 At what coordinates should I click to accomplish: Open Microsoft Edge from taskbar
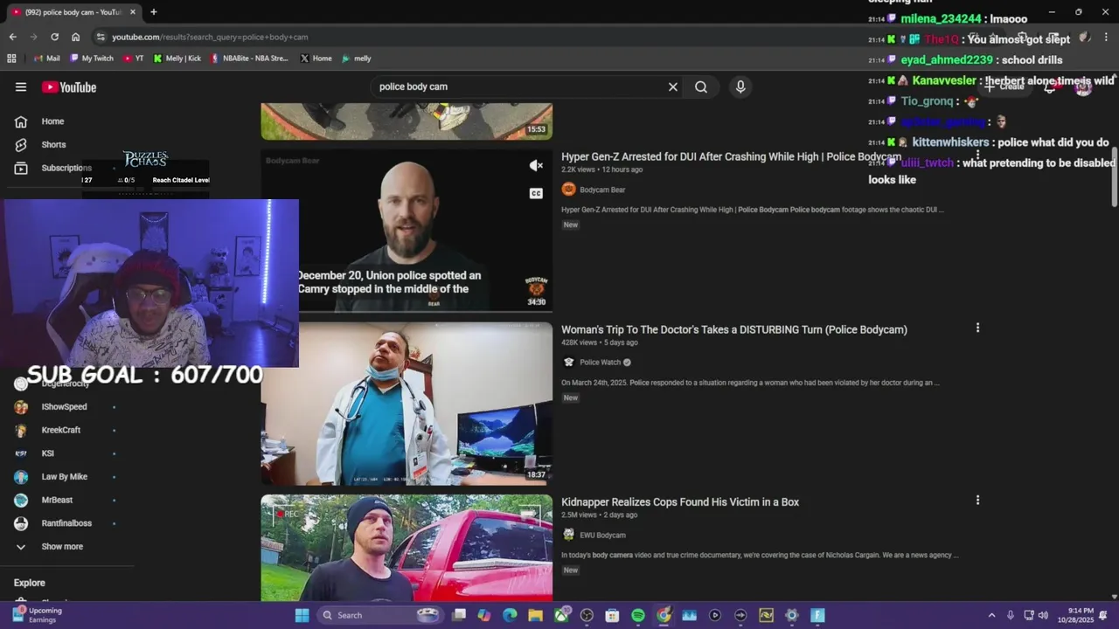510,615
